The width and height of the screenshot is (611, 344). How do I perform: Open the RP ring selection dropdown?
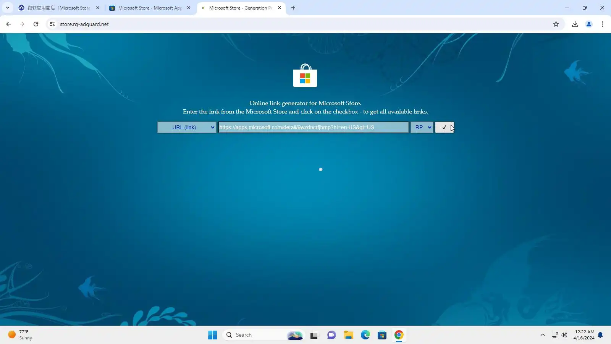[422, 127]
